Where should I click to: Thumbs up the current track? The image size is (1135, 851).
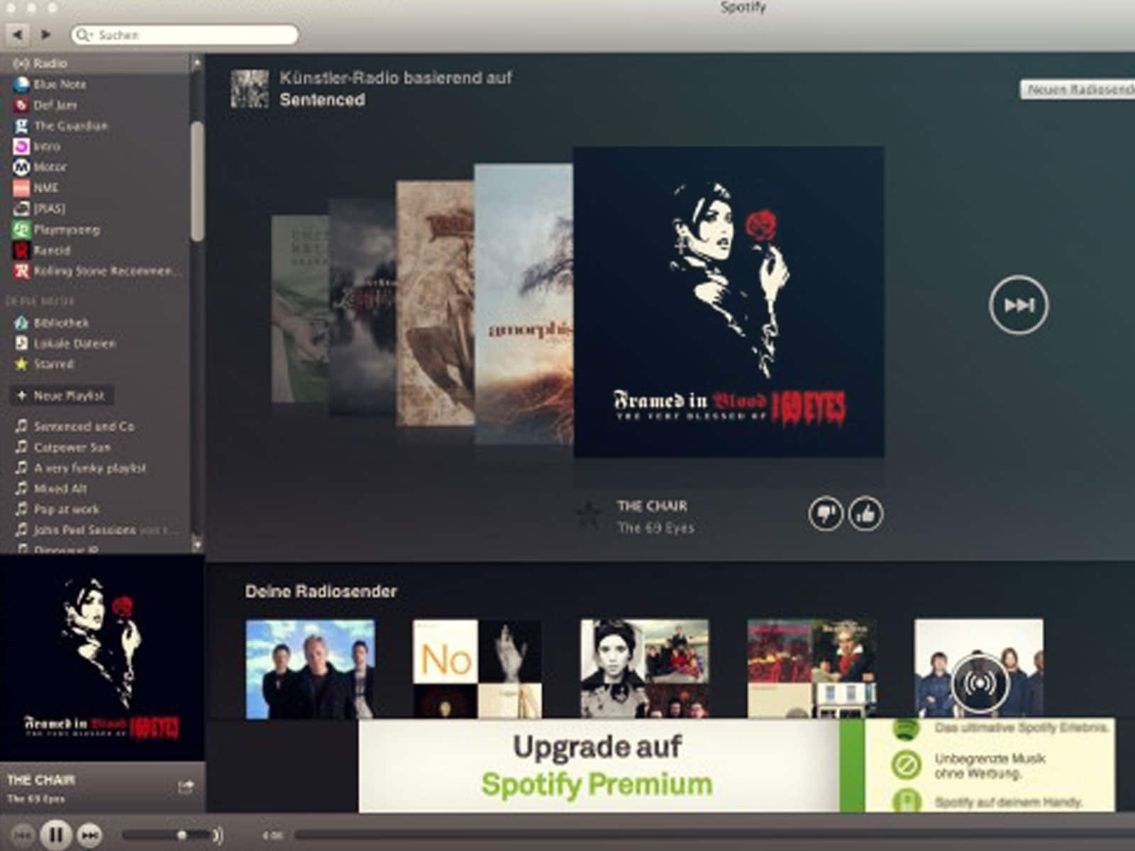[x=865, y=513]
